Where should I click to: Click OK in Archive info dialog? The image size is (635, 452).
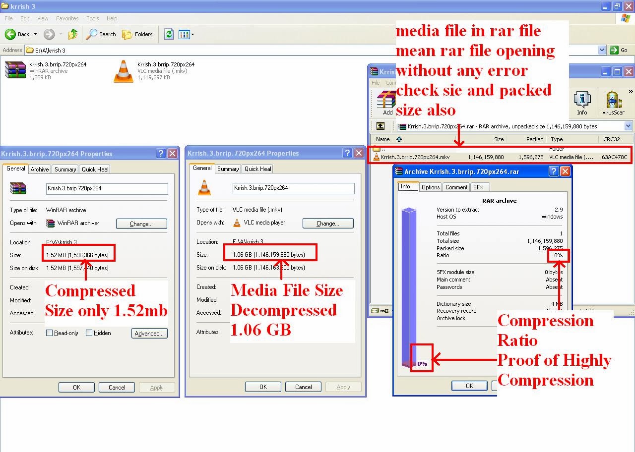coord(469,386)
